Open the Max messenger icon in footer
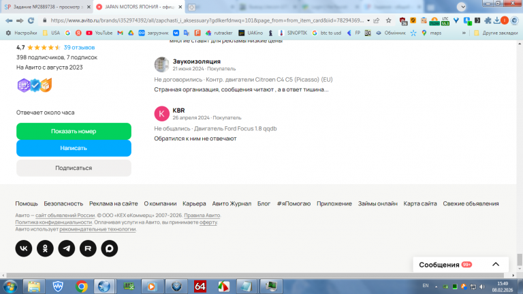Viewport: 523px width, 294px height. [x=110, y=248]
